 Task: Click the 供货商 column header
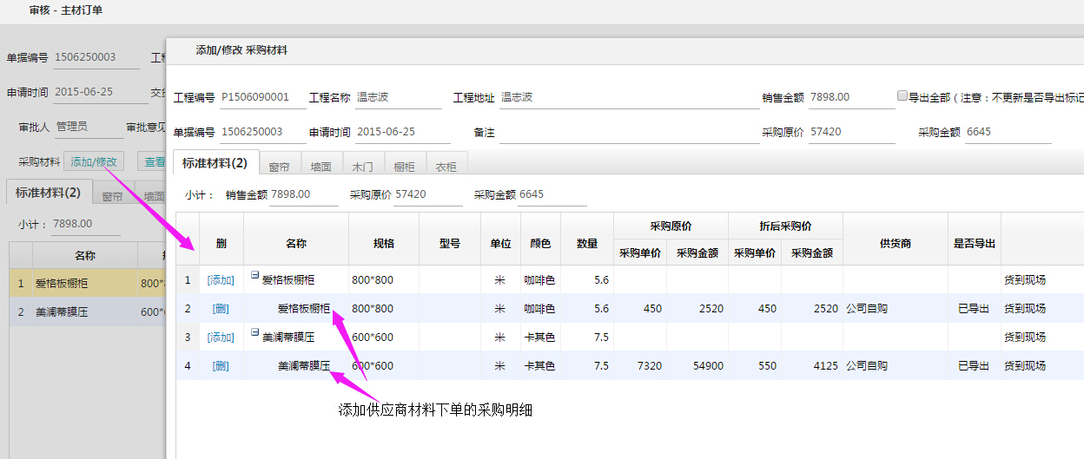[895, 244]
